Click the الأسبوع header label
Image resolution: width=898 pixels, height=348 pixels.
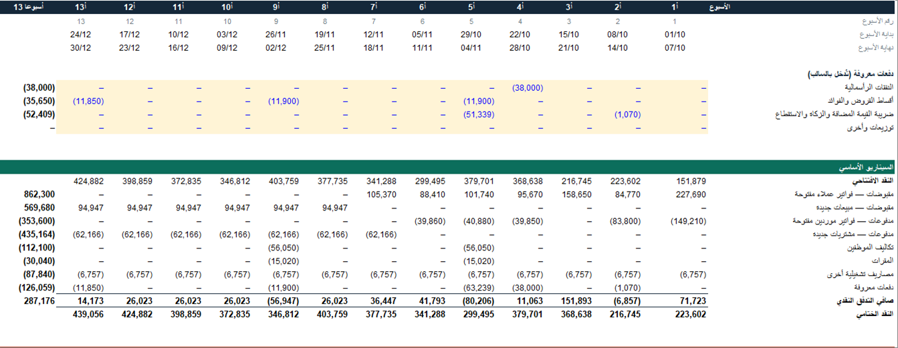(x=719, y=7)
